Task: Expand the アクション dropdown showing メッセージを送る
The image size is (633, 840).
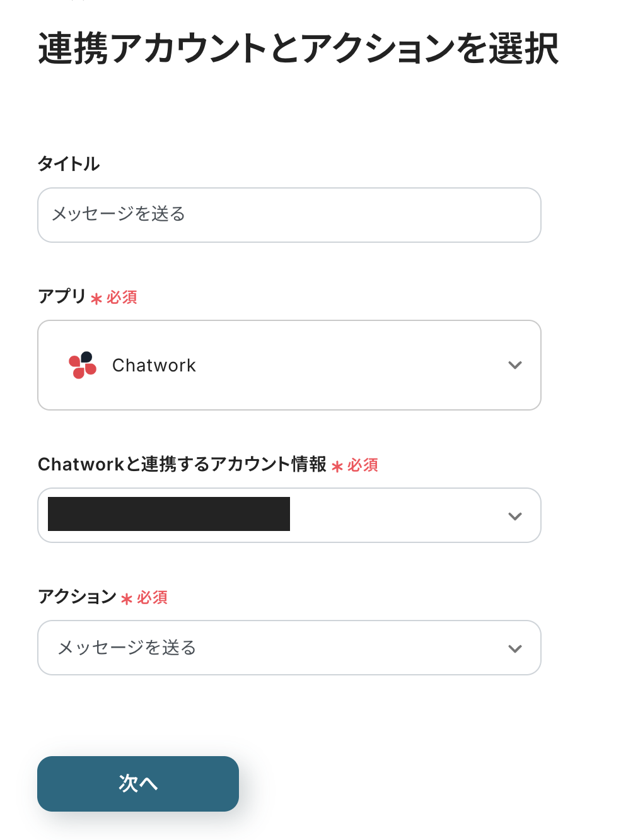Action: pyautogui.click(x=289, y=648)
